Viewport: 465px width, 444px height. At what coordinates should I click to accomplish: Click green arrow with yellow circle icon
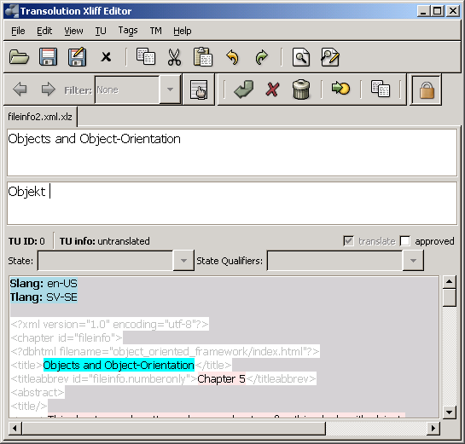pyautogui.click(x=340, y=89)
